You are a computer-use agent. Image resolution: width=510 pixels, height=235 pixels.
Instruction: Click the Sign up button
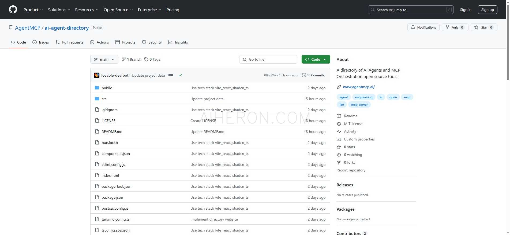[x=487, y=10]
